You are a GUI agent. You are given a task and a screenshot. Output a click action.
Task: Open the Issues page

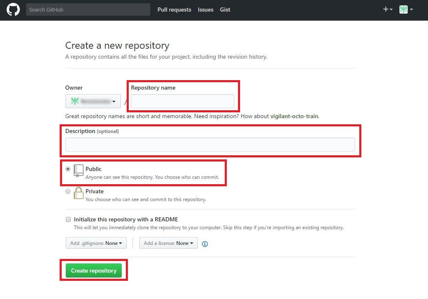205,9
